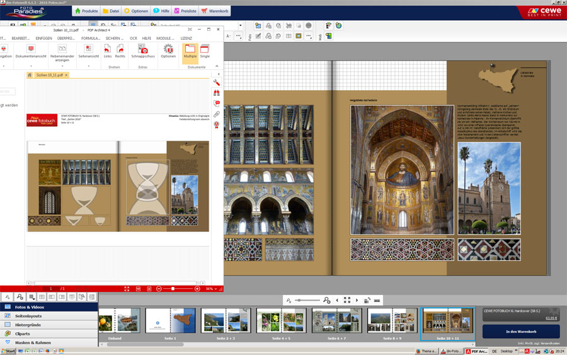Viewport: 567px width, 355px height.
Task: Select the Seite 6 + 7 thumbnail
Action: pyautogui.click(x=337, y=321)
